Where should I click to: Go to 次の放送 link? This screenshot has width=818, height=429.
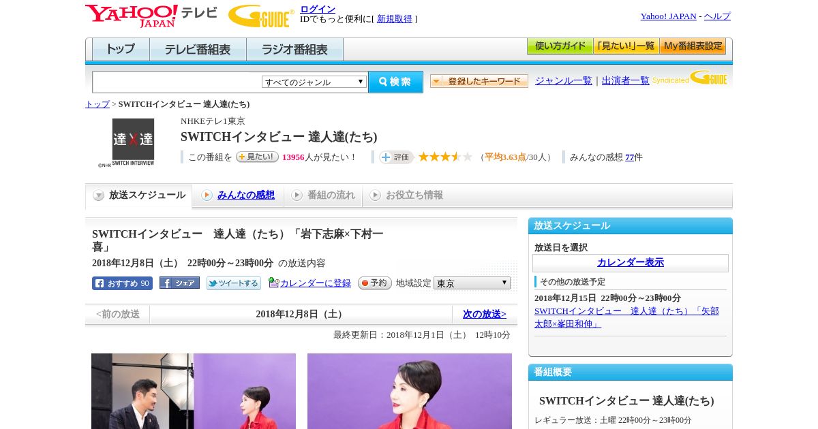click(485, 314)
